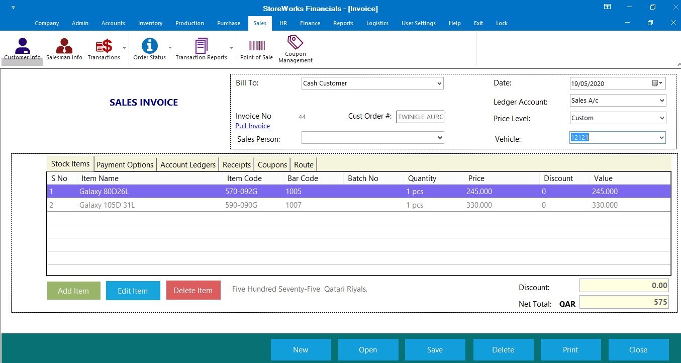Switch to Route tab

click(304, 164)
